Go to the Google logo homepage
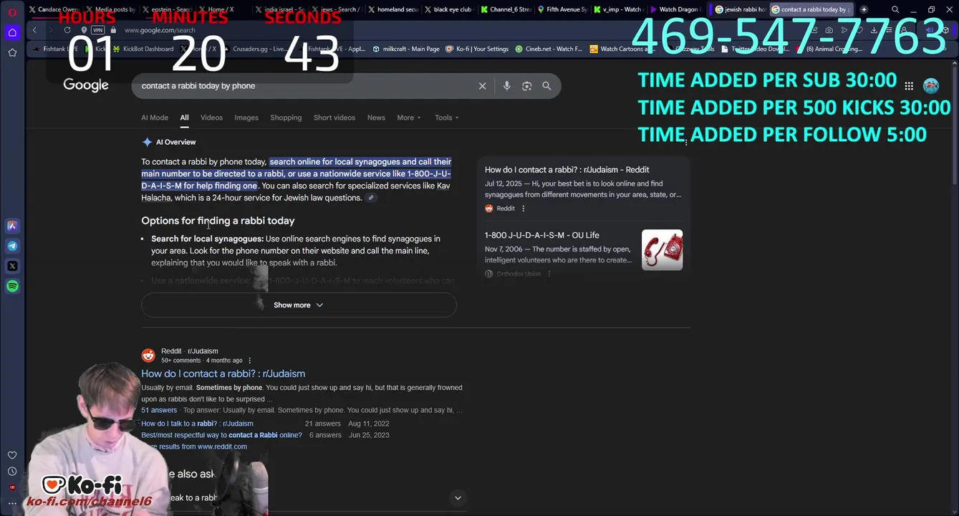This screenshot has width=959, height=516. (x=86, y=85)
